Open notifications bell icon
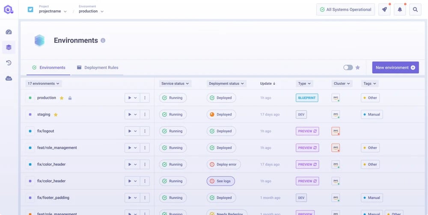This screenshot has height=215, width=428. [x=400, y=9]
